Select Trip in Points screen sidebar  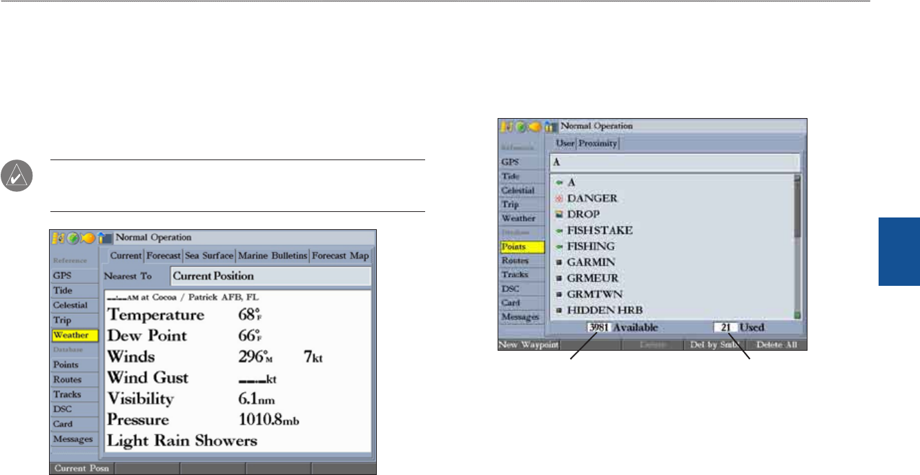tap(522, 204)
